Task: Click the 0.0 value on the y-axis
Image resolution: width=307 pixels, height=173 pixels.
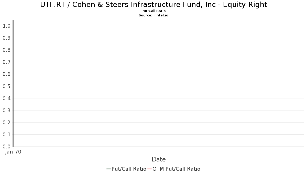Action: 6,147
